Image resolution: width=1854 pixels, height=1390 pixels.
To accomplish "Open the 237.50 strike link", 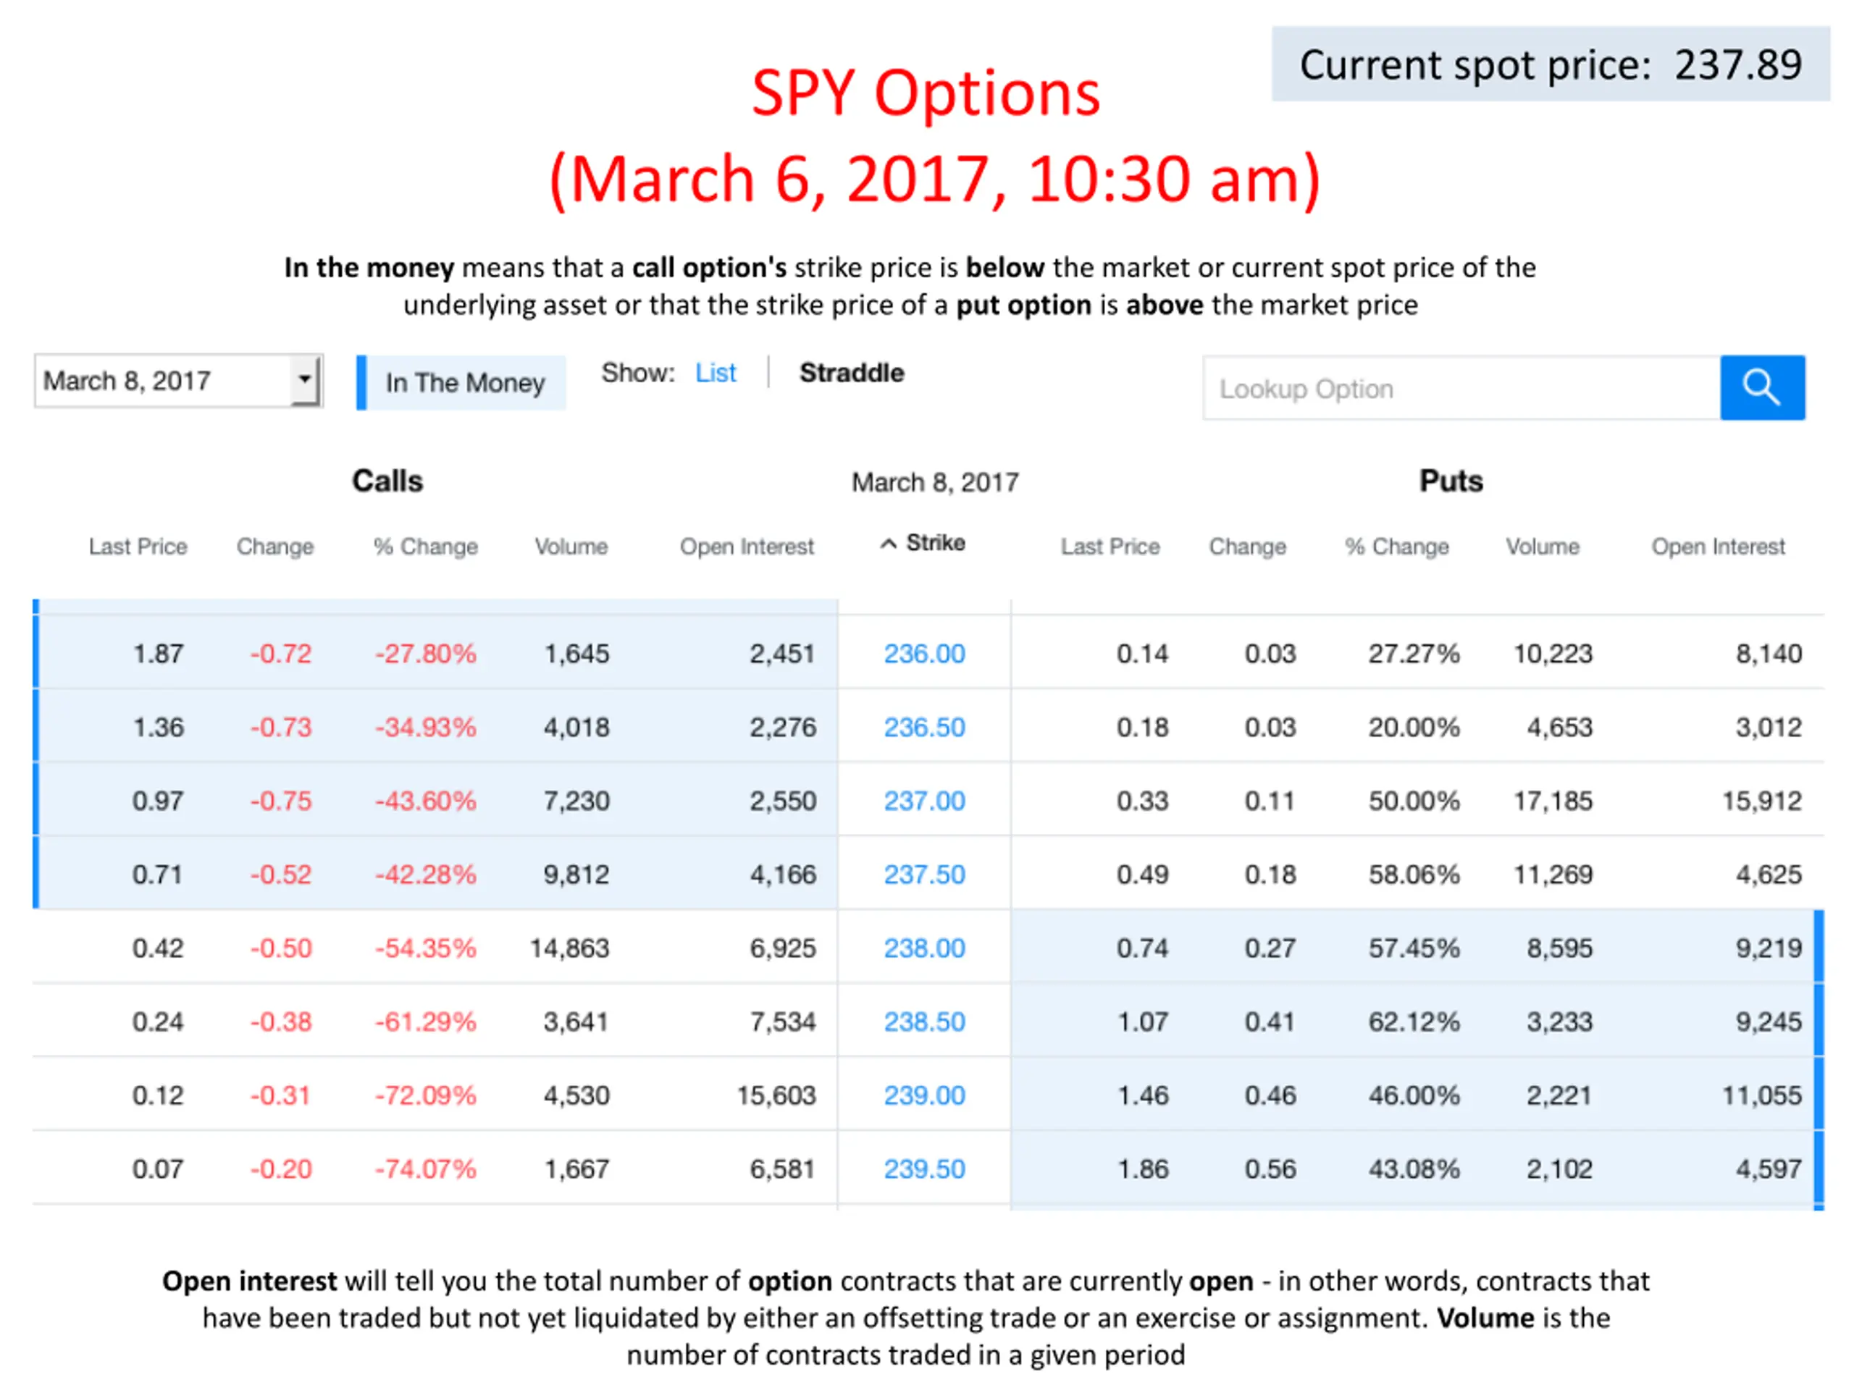I will click(925, 875).
